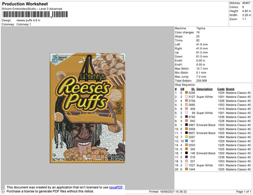Click 'Wilcom EmbroideryStudio – Level 3 Advanced' text
Image resolution: width=253 pixels, height=195 pixels.
[32, 9]
